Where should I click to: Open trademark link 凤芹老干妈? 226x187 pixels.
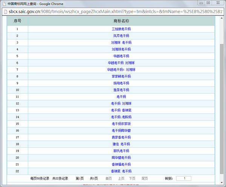[121, 36]
